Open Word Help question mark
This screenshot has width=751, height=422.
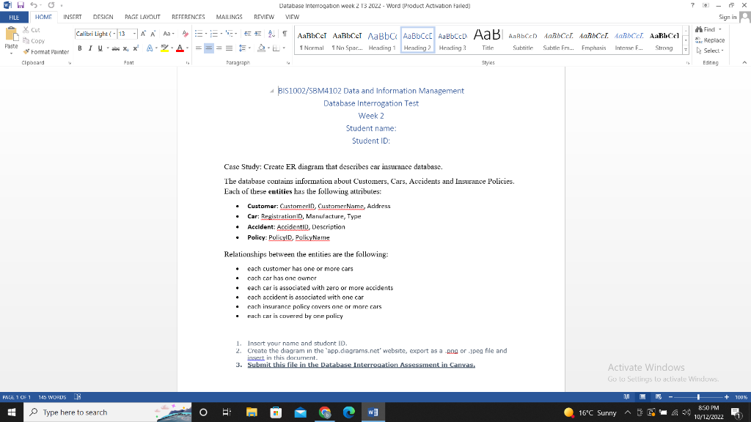pos(692,5)
